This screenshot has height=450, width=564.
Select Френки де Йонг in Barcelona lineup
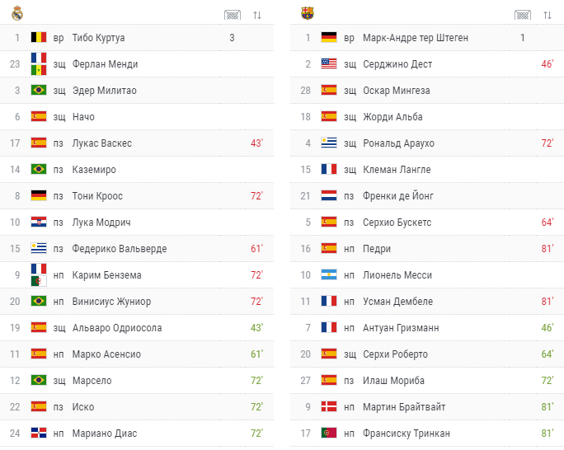tap(397, 196)
